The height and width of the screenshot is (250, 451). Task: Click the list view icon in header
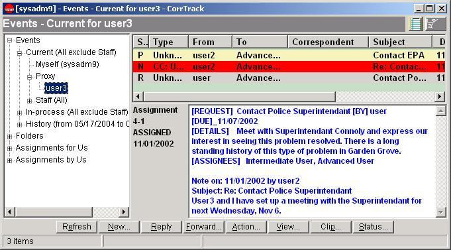point(416,24)
